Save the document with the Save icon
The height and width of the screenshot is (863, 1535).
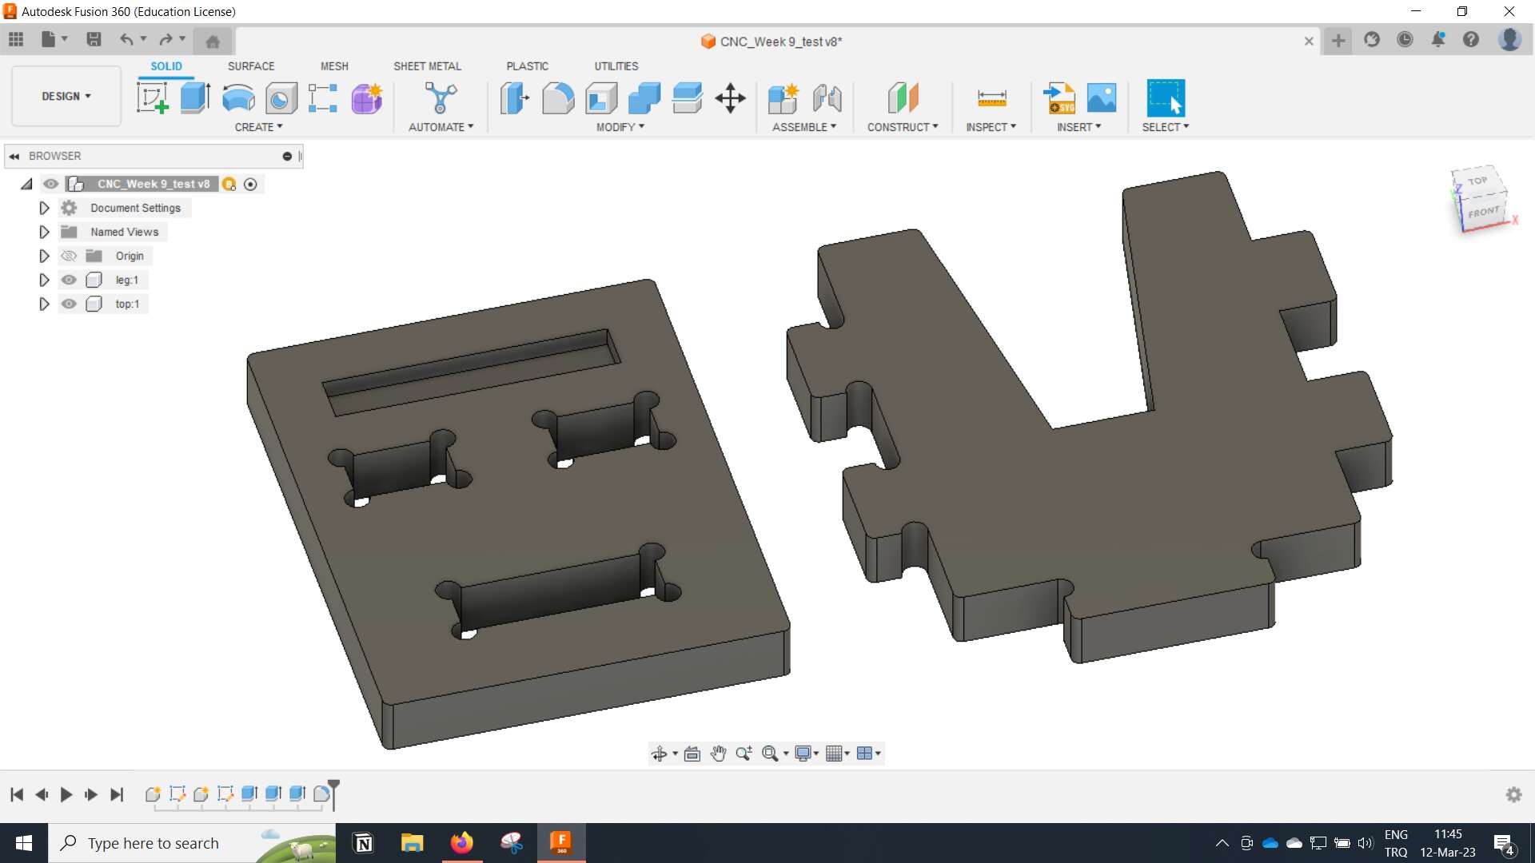tap(94, 39)
